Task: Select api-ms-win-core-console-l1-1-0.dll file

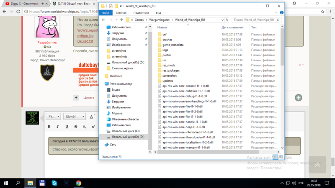Action: pos(186,86)
